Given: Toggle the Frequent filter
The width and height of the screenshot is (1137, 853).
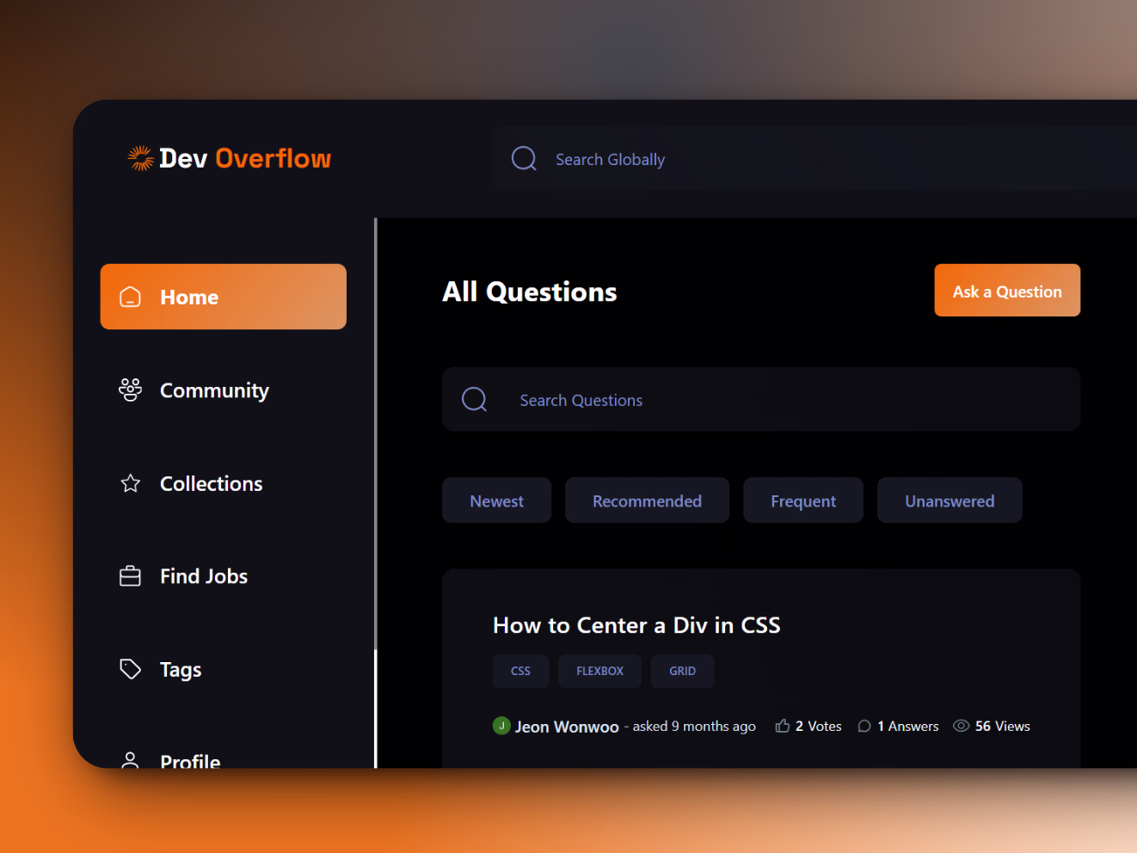Looking at the screenshot, I should click(802, 500).
